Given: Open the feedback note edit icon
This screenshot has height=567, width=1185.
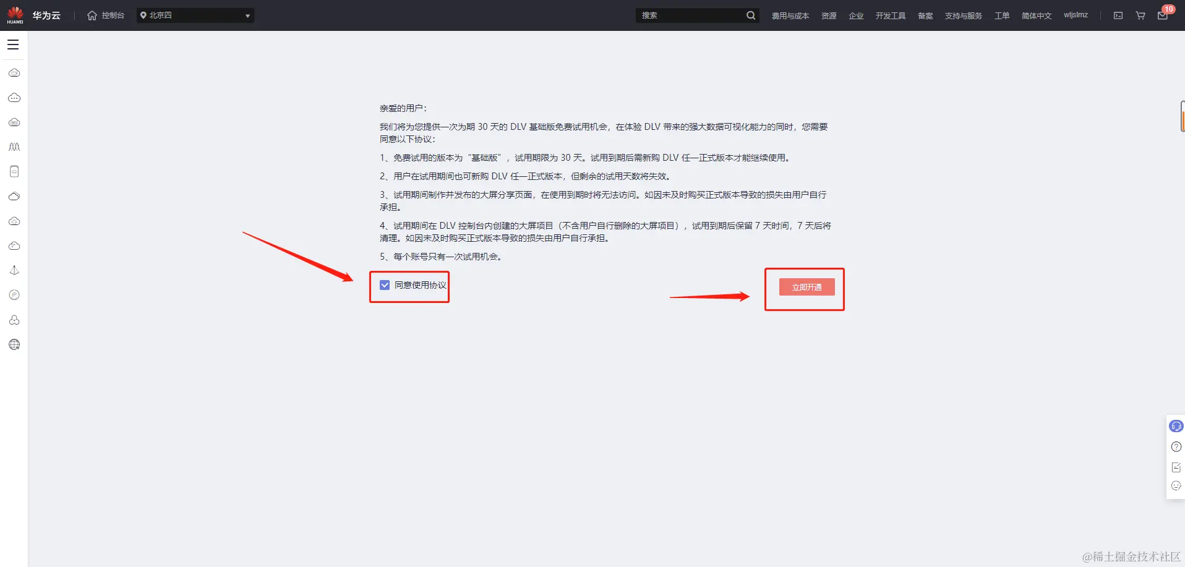Looking at the screenshot, I should [x=1176, y=467].
